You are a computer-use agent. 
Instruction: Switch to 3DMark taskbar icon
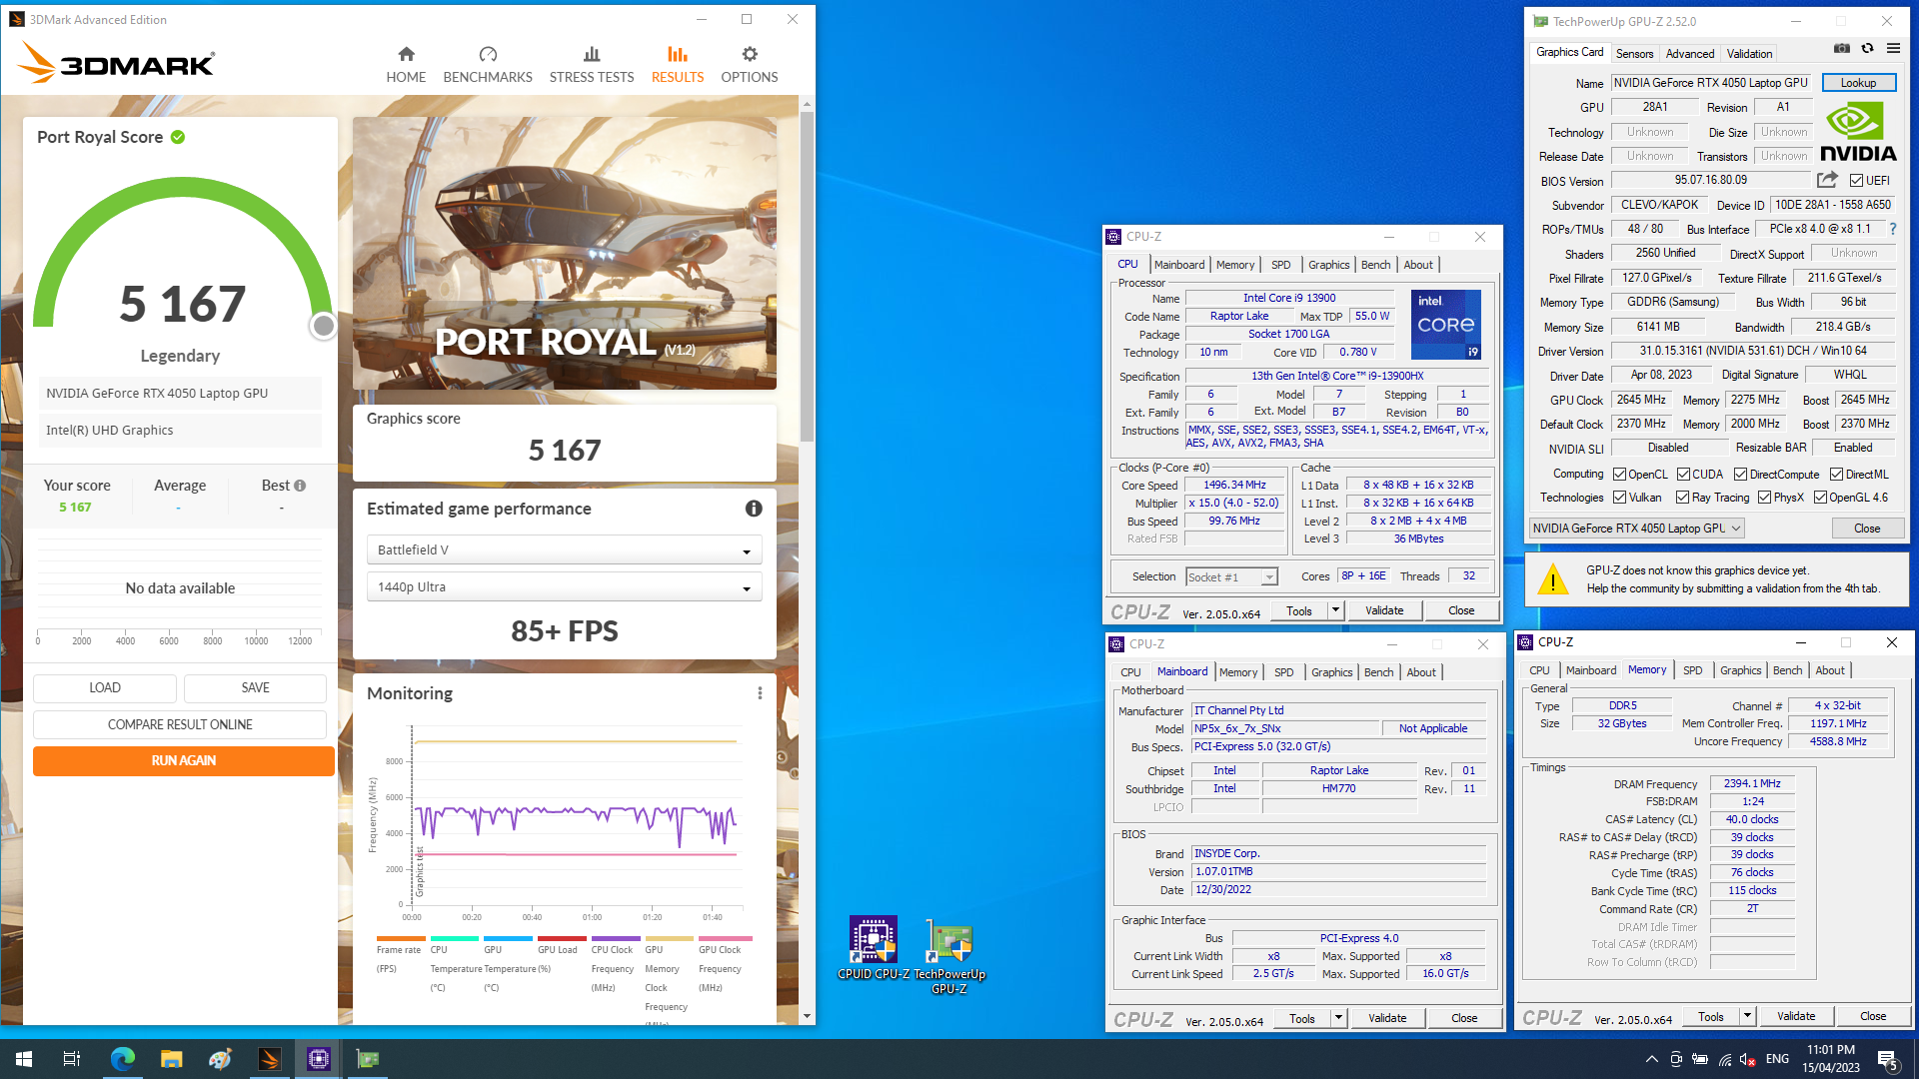coord(269,1059)
